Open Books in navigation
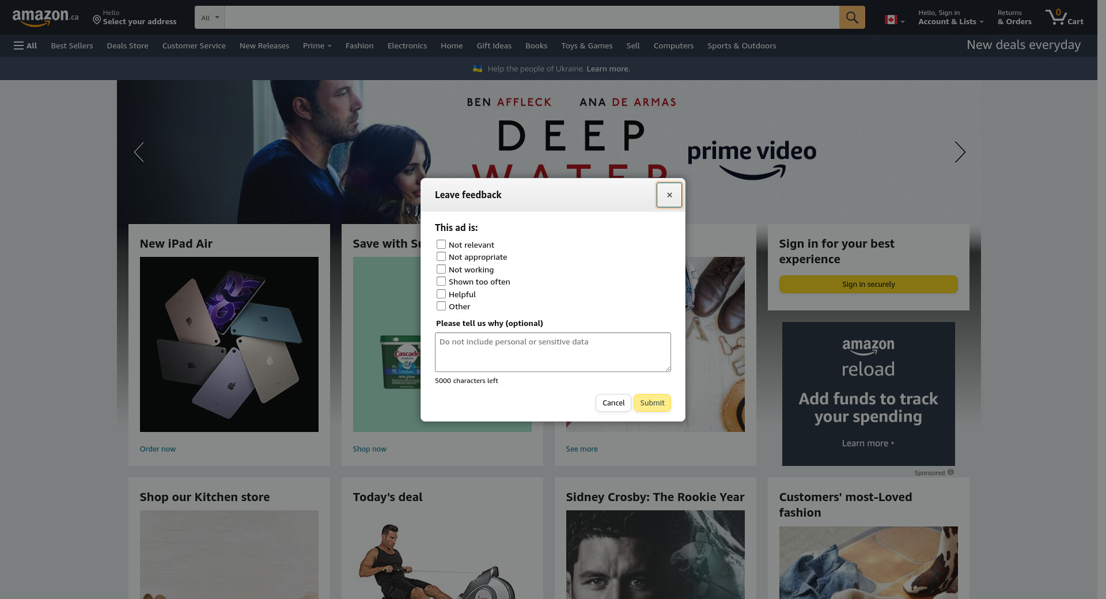This screenshot has width=1106, height=599. point(536,46)
